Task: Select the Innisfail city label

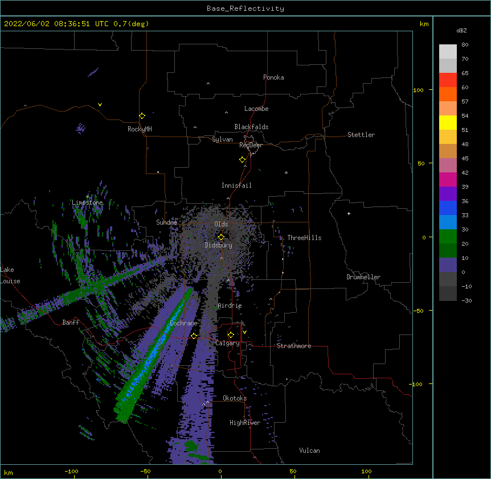Action: 236,185
